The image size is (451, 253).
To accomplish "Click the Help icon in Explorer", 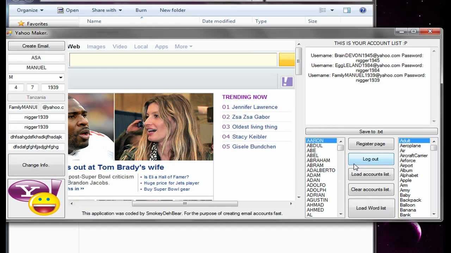I will pyautogui.click(x=363, y=10).
